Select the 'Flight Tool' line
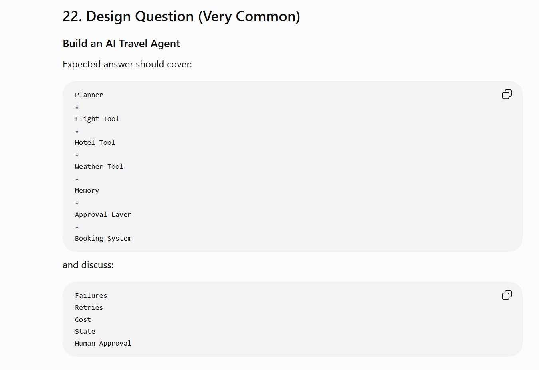 tap(97, 119)
